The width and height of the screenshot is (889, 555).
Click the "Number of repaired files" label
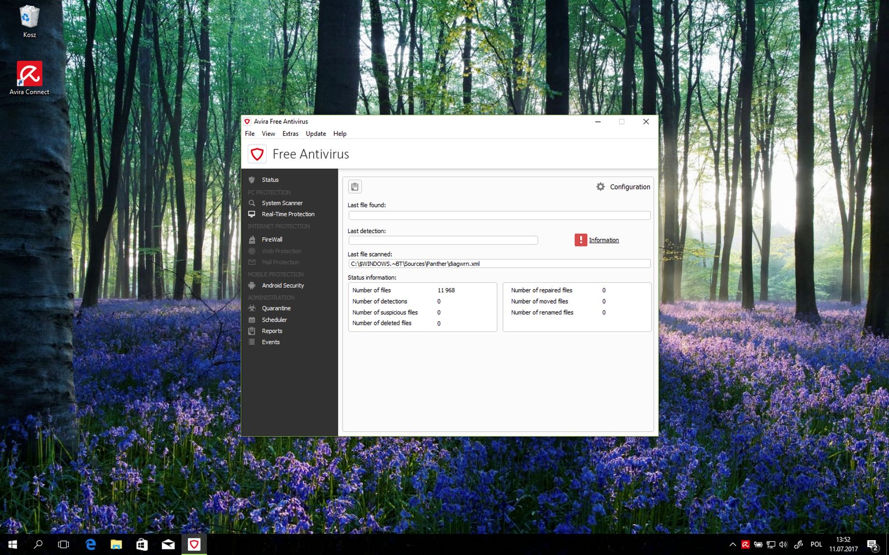tap(542, 291)
